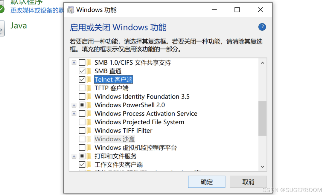Expand the SMB 1.0/CIFS 文件共享支持 node
This screenshot has height=195, width=323.
click(x=74, y=63)
